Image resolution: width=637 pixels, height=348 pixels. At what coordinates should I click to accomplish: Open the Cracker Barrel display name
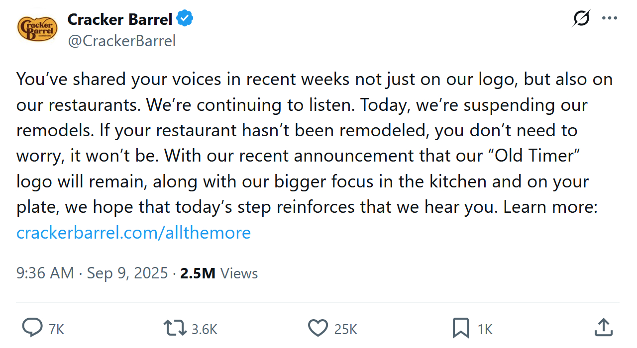coord(119,19)
